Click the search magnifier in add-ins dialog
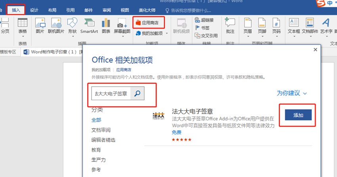Viewport: 337px width, 177px height. pyautogui.click(x=137, y=93)
